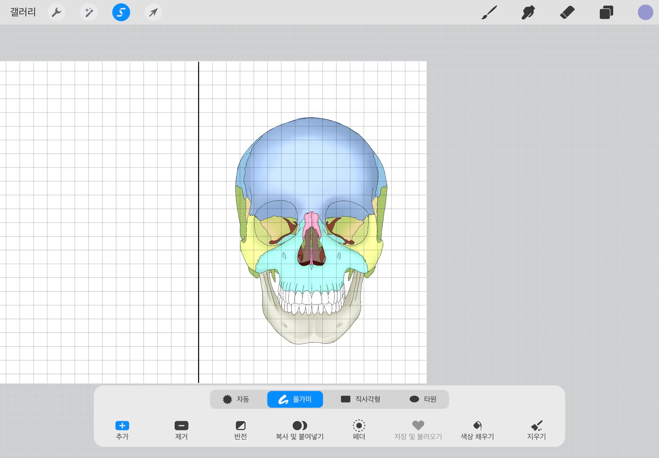Select the Smudge tool
The height and width of the screenshot is (458, 659).
528,12
